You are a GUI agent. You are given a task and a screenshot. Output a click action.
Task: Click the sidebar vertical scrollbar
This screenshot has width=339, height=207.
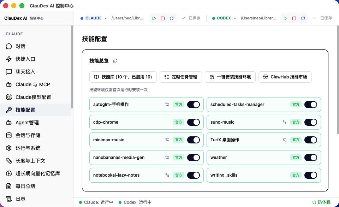[72, 67]
